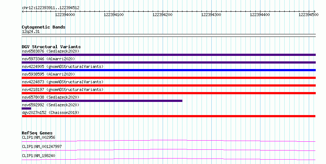This screenshot has height=164, width=326.
Task: Open variant nsv4218197 (gnomADStructuralVariants) label
Action: (x=63, y=89)
